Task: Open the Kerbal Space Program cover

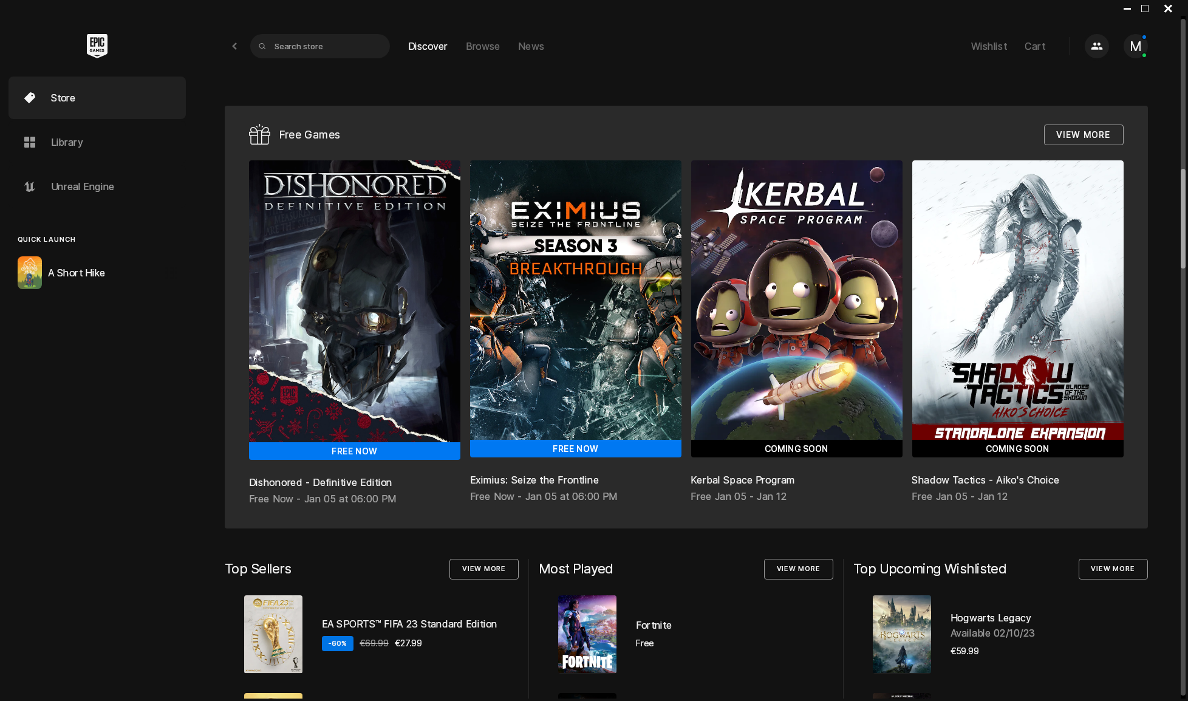Action: (797, 300)
